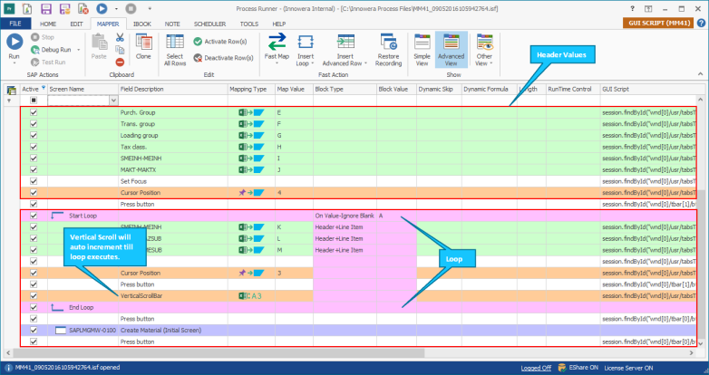Image resolution: width=709 pixels, height=375 pixels.
Task: Open the Other View dropdown
Action: pyautogui.click(x=484, y=50)
